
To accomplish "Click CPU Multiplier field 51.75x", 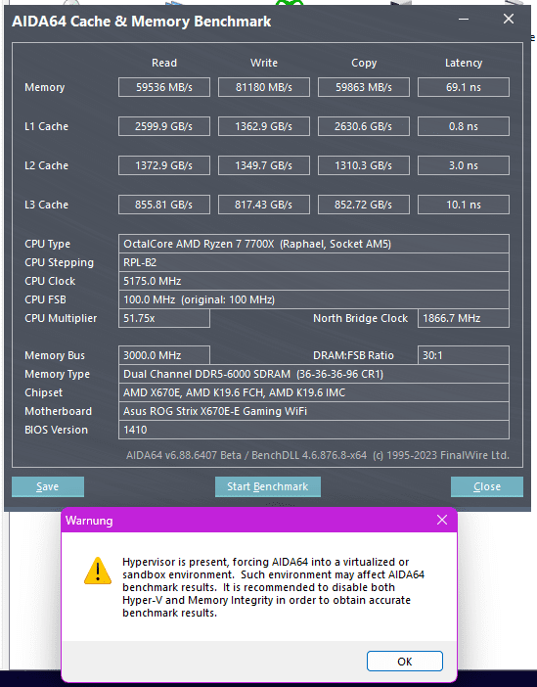I will click(164, 318).
